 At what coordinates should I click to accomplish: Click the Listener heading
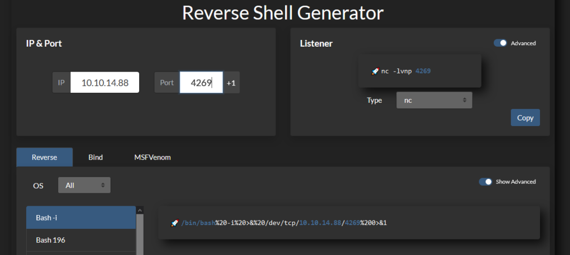(316, 43)
